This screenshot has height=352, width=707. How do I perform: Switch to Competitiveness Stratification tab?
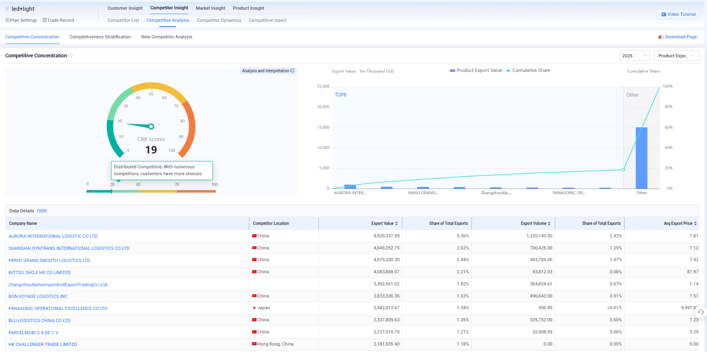tap(100, 37)
